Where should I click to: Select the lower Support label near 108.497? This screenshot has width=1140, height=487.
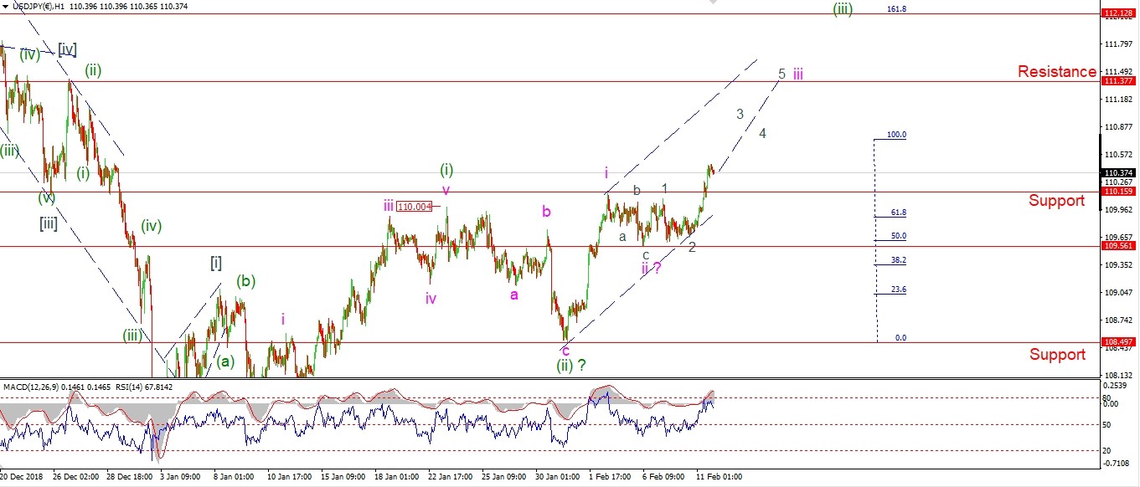point(1057,355)
